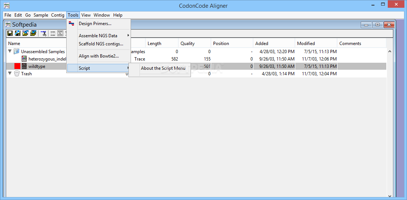Click the wildtype trace file icon
Image resolution: width=407 pixels, height=200 pixels.
pyautogui.click(x=24, y=66)
